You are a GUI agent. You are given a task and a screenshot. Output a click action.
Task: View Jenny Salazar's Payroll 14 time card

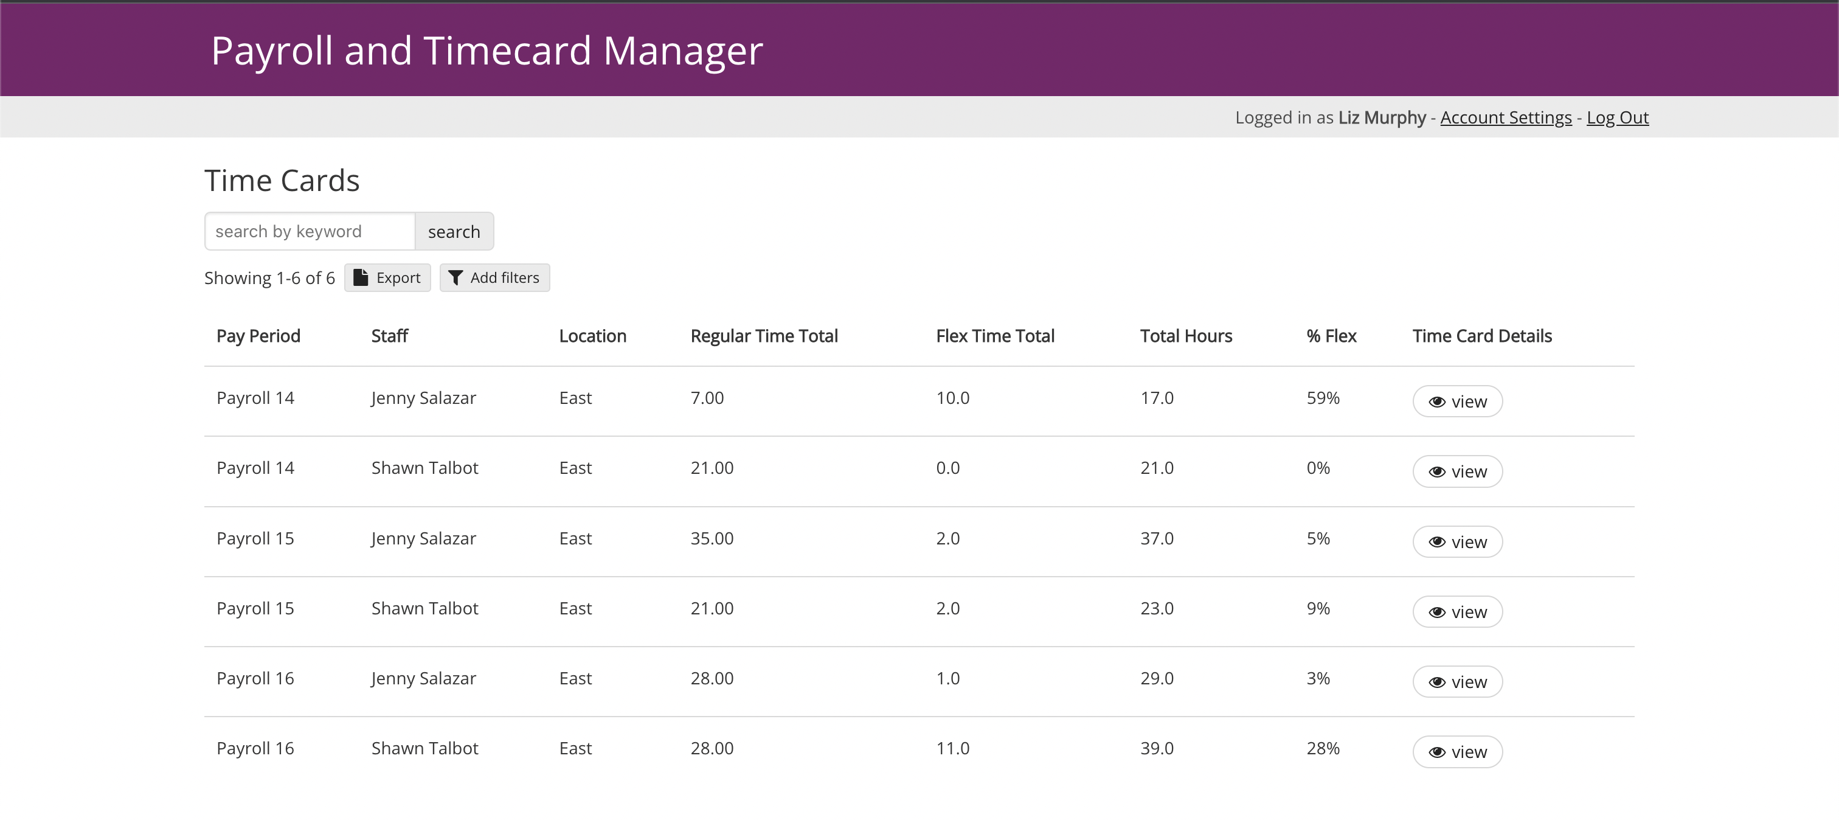click(x=1457, y=401)
